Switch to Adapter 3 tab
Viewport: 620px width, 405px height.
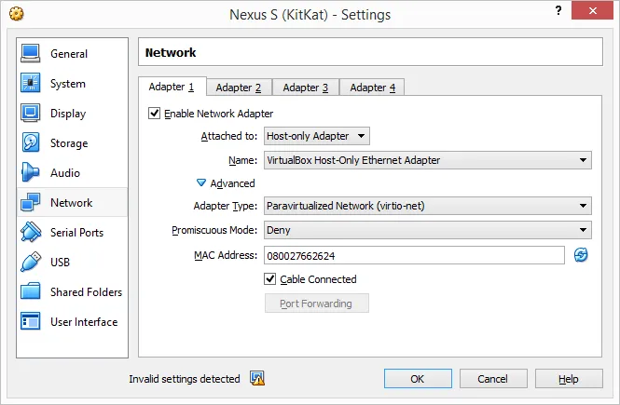tap(306, 88)
